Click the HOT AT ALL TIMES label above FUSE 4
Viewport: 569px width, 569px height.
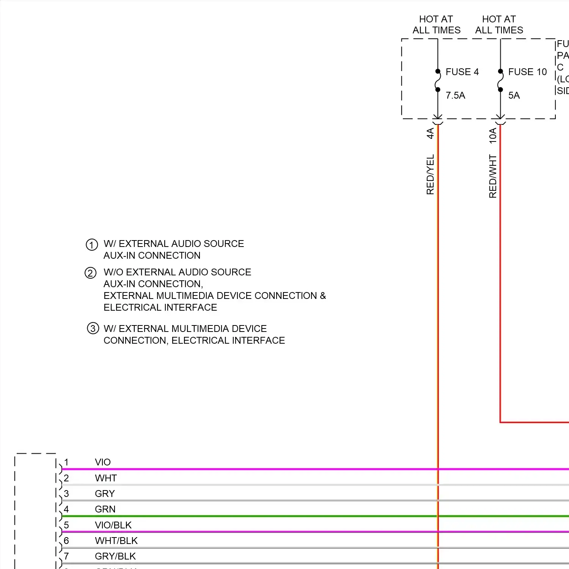click(x=436, y=25)
